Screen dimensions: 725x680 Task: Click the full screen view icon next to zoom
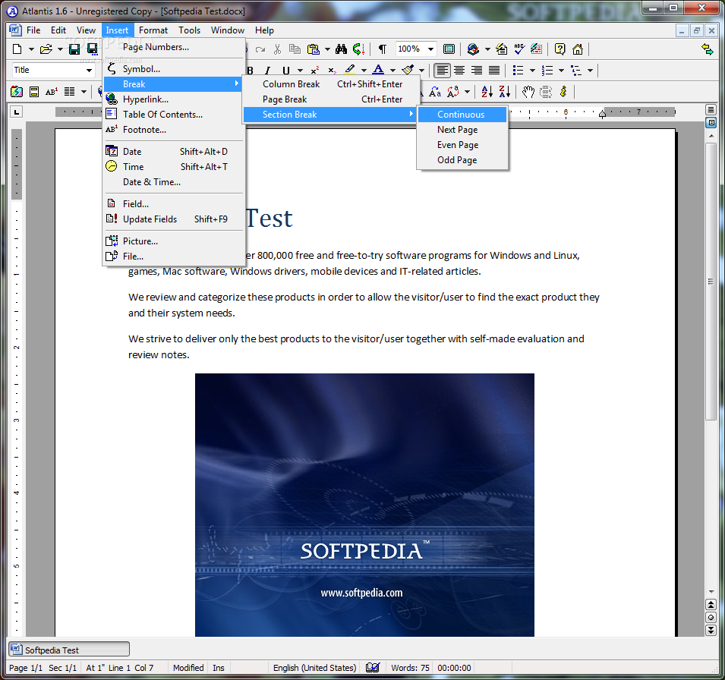pos(449,49)
